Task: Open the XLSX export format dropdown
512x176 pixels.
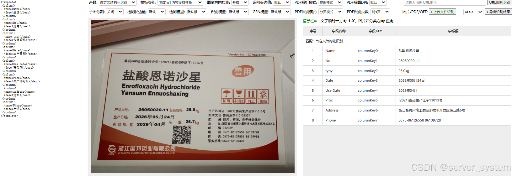Action: [x=473, y=12]
